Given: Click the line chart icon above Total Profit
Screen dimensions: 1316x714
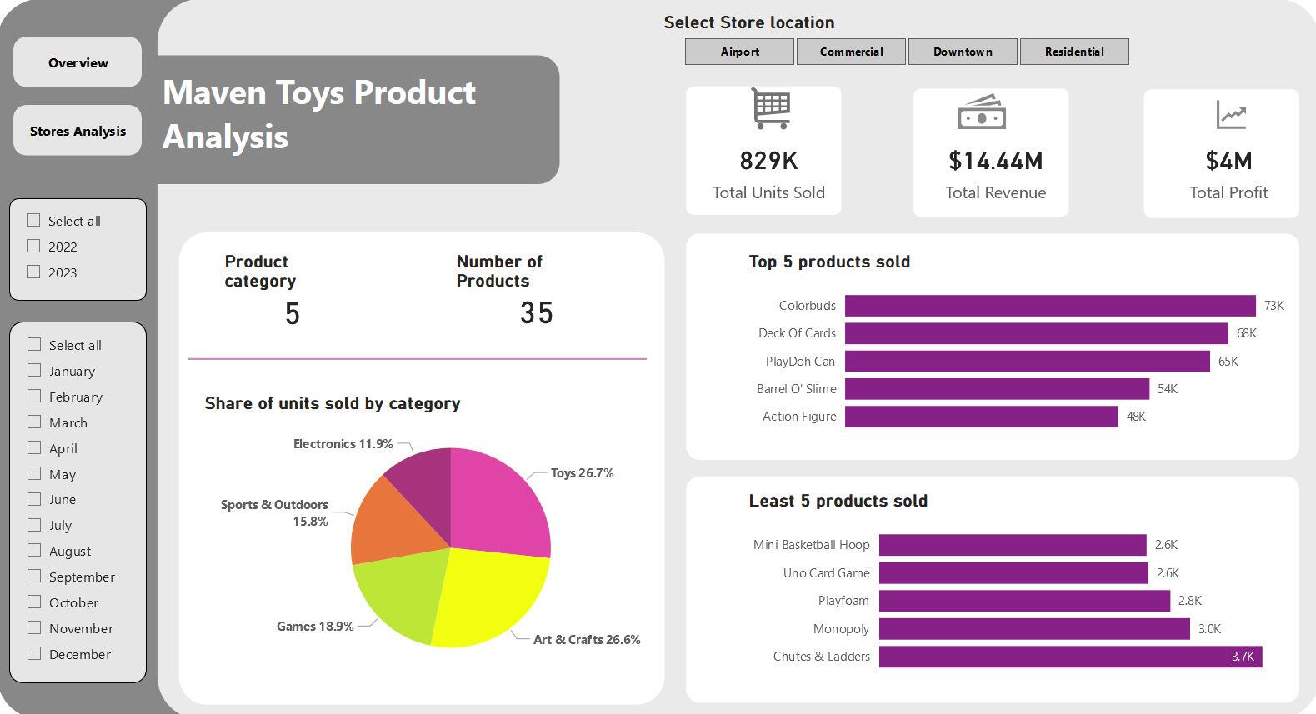Looking at the screenshot, I should [x=1230, y=115].
